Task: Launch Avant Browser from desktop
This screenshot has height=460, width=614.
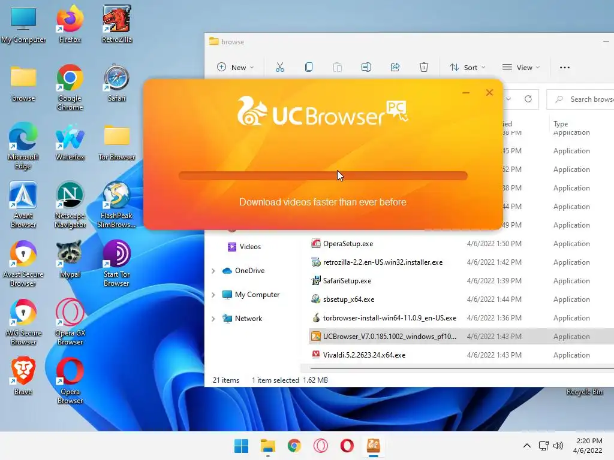Action: click(x=23, y=205)
